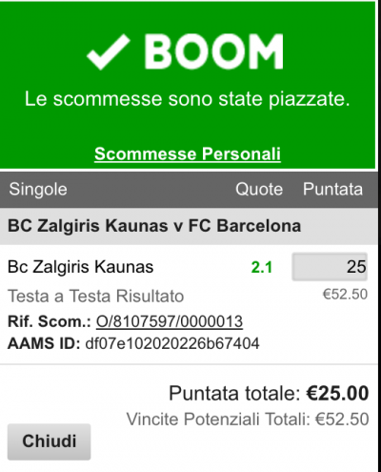Select the BC Zalgiris Kaunas v FC Barcelona header
This screenshot has width=381, height=472.
coord(154,226)
